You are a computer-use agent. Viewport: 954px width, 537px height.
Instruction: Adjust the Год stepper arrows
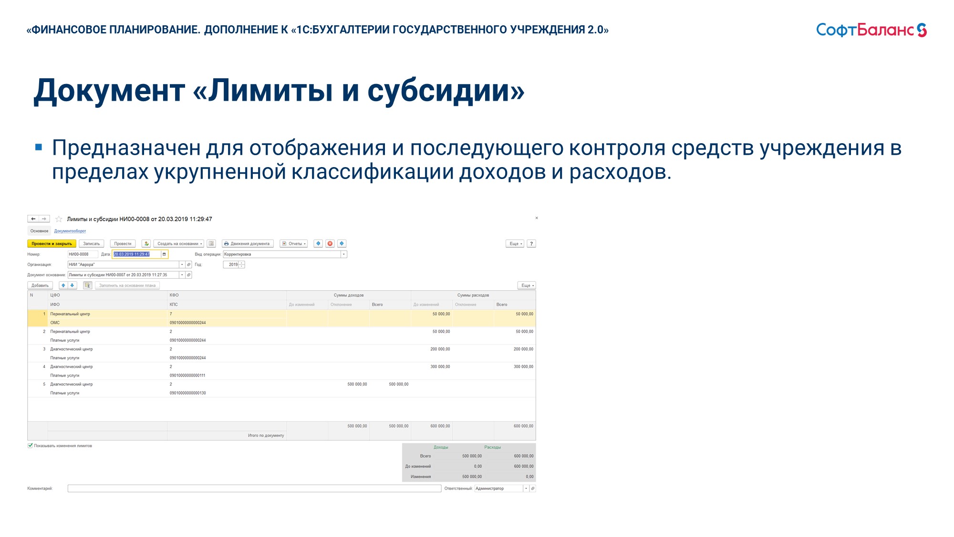pyautogui.click(x=241, y=264)
